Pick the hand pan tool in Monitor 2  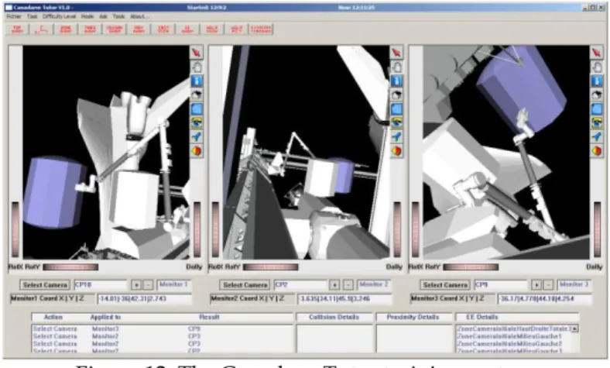[396, 67]
